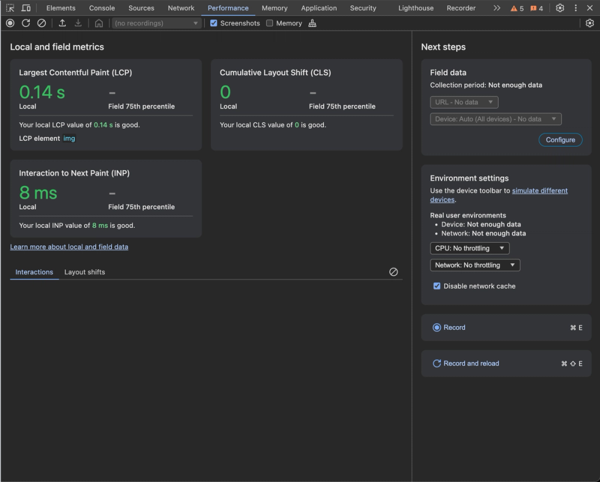Click the Configure field data button
Screen dimensions: 600x482
(x=560, y=140)
